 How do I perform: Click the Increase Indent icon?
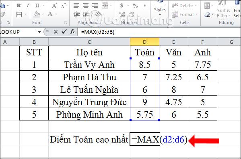point(85,14)
